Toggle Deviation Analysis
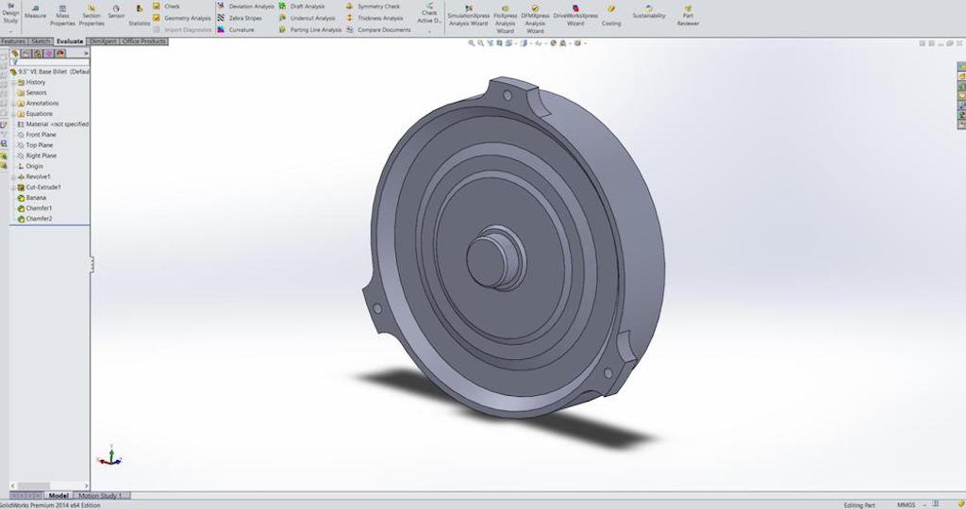The height and width of the screenshot is (509, 966). (x=250, y=7)
